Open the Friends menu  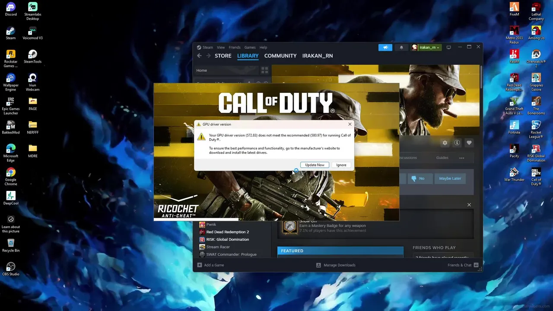[235, 48]
